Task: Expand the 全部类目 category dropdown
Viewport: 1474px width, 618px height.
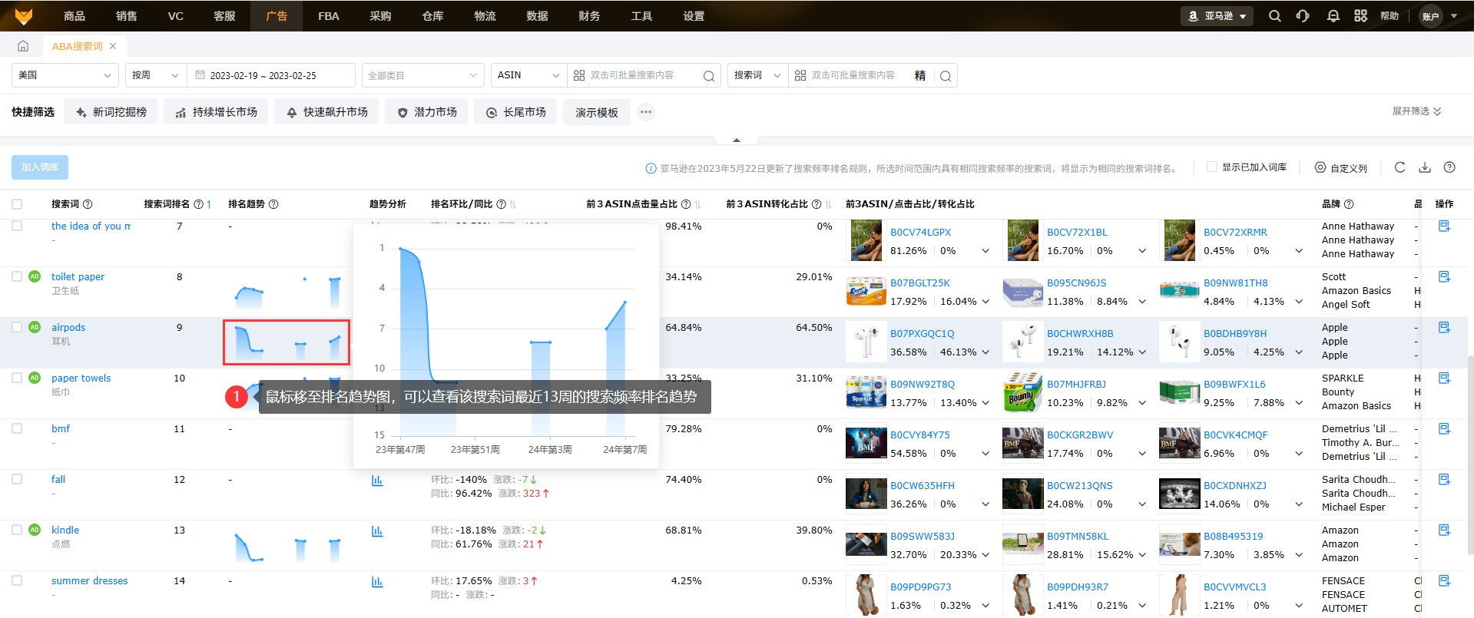Action: click(422, 75)
